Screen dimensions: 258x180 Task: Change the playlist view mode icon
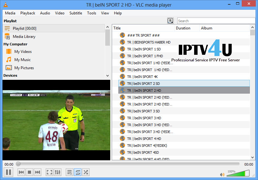click(170, 21)
